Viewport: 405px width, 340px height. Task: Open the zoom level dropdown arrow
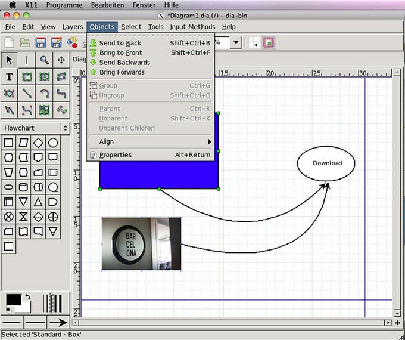(236, 42)
